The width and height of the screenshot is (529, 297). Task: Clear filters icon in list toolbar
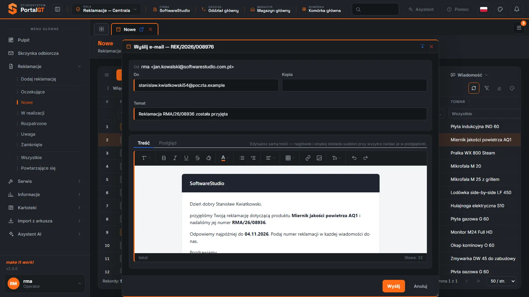pyautogui.click(x=487, y=88)
